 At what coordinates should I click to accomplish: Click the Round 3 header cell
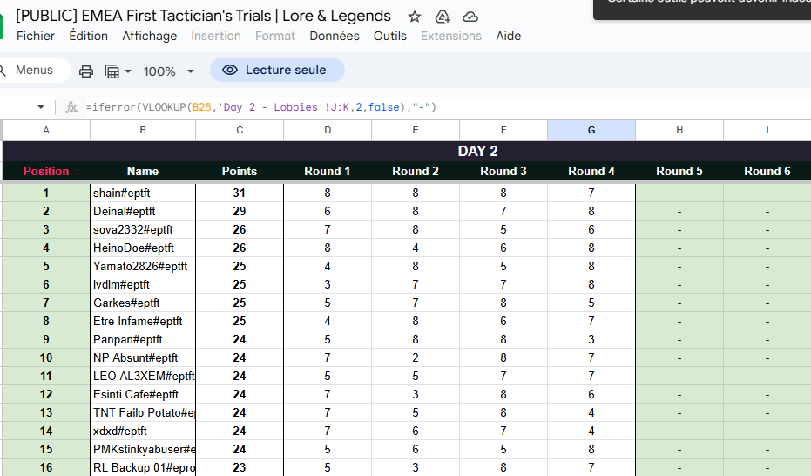pos(503,171)
